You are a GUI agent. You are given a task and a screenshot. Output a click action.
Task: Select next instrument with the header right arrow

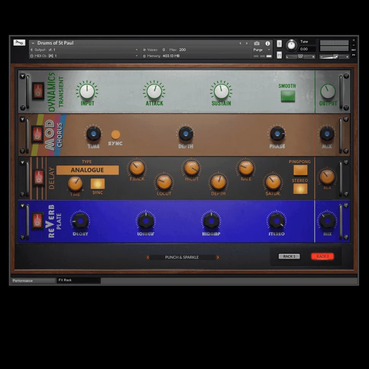[x=247, y=43]
